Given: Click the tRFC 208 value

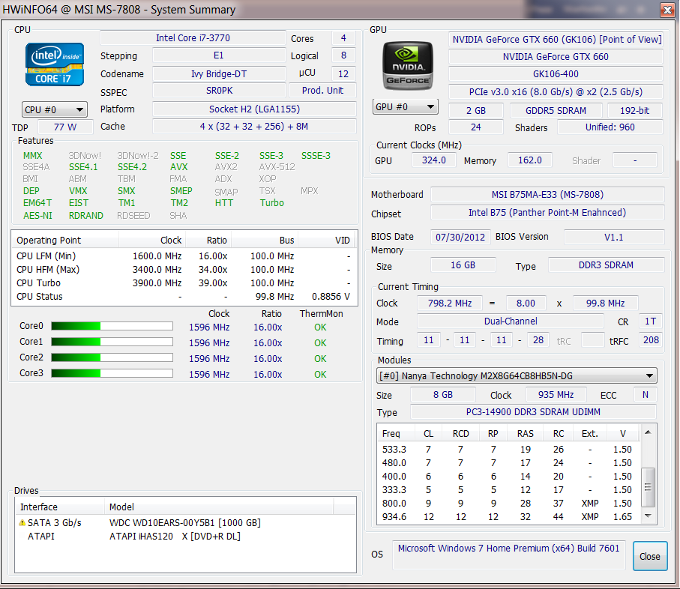Looking at the screenshot, I should 651,339.
